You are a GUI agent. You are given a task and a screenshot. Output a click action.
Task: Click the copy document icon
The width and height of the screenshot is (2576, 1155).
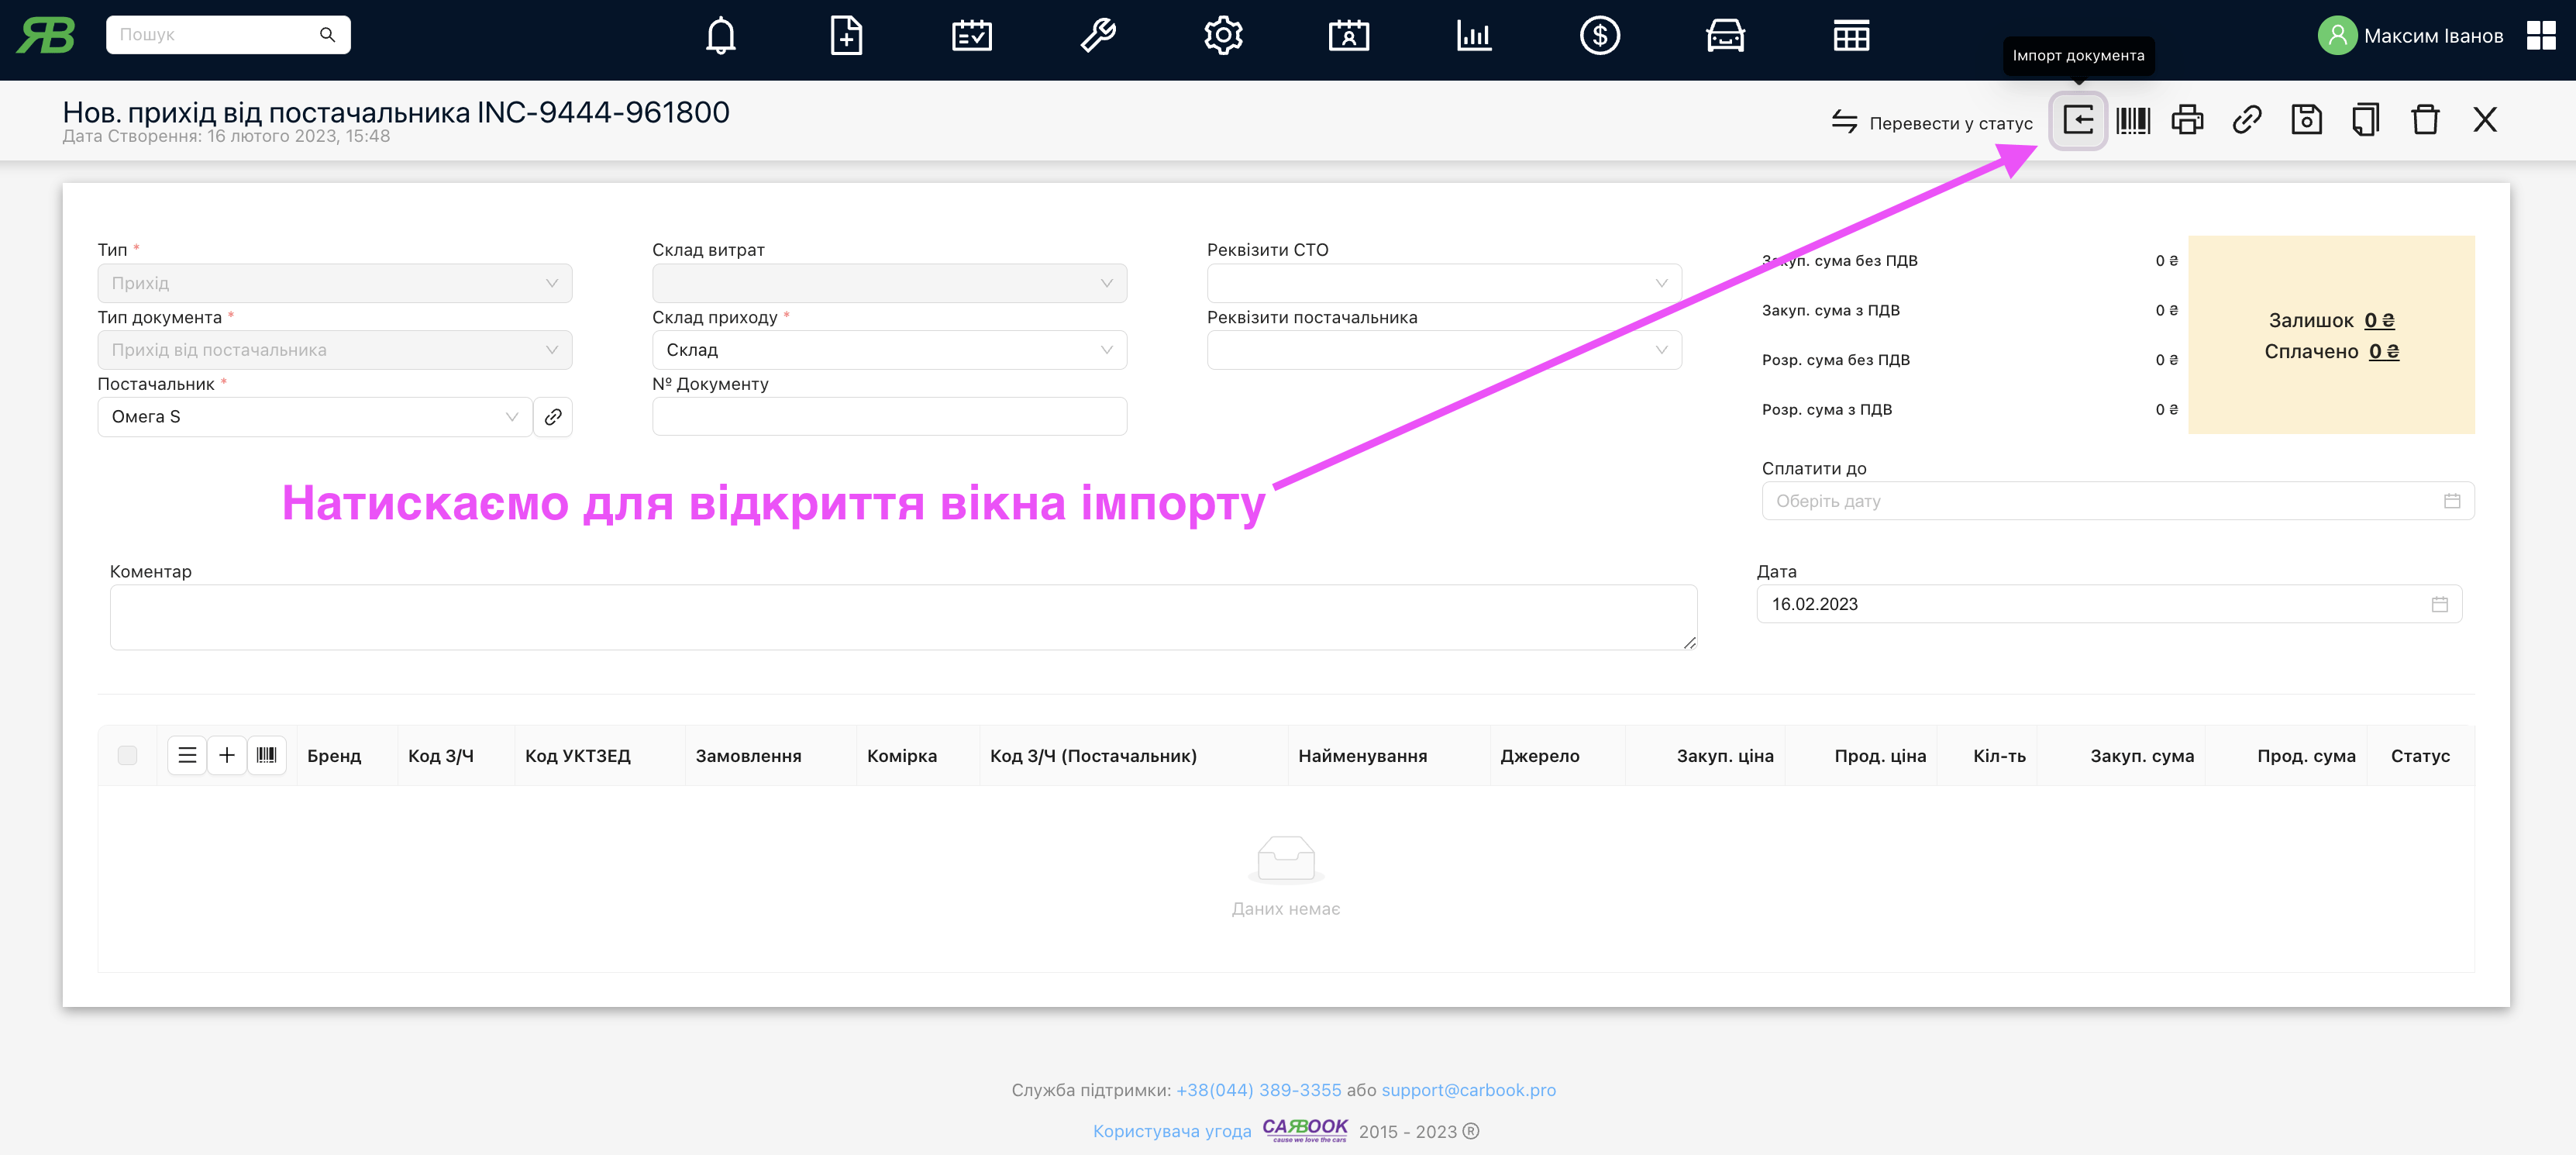point(2365,121)
